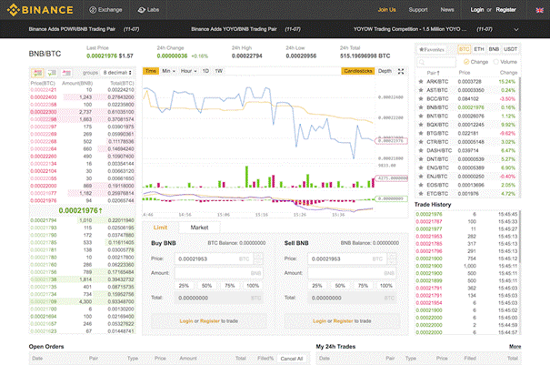550x365 pixels.
Task: Select the USDT market tab
Action: click(x=510, y=49)
